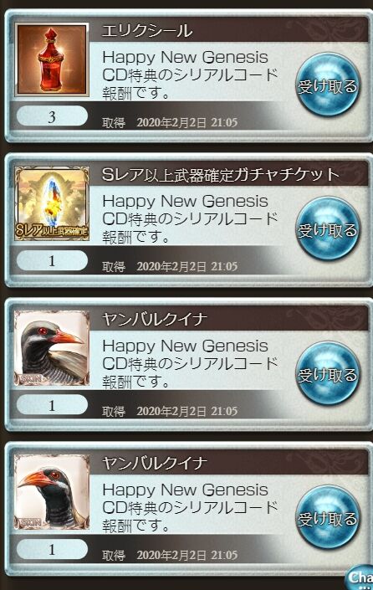Click the second ヤンバルクイナ title header

(x=155, y=463)
